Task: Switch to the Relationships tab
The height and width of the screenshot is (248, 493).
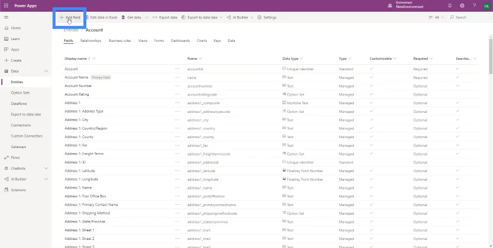Action: (91, 41)
